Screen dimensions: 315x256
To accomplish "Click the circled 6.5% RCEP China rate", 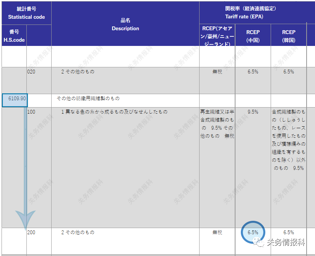I will 252,232.
